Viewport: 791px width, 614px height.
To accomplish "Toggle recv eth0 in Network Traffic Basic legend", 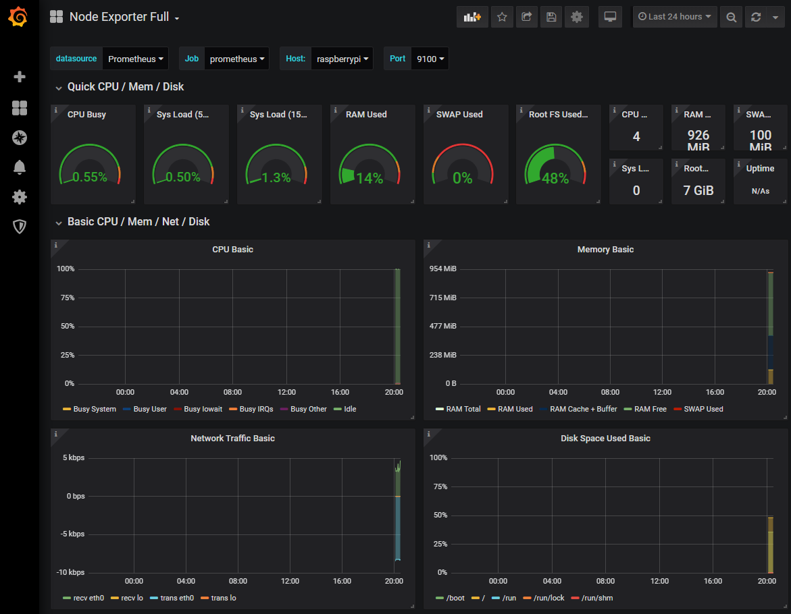I will click(x=88, y=598).
